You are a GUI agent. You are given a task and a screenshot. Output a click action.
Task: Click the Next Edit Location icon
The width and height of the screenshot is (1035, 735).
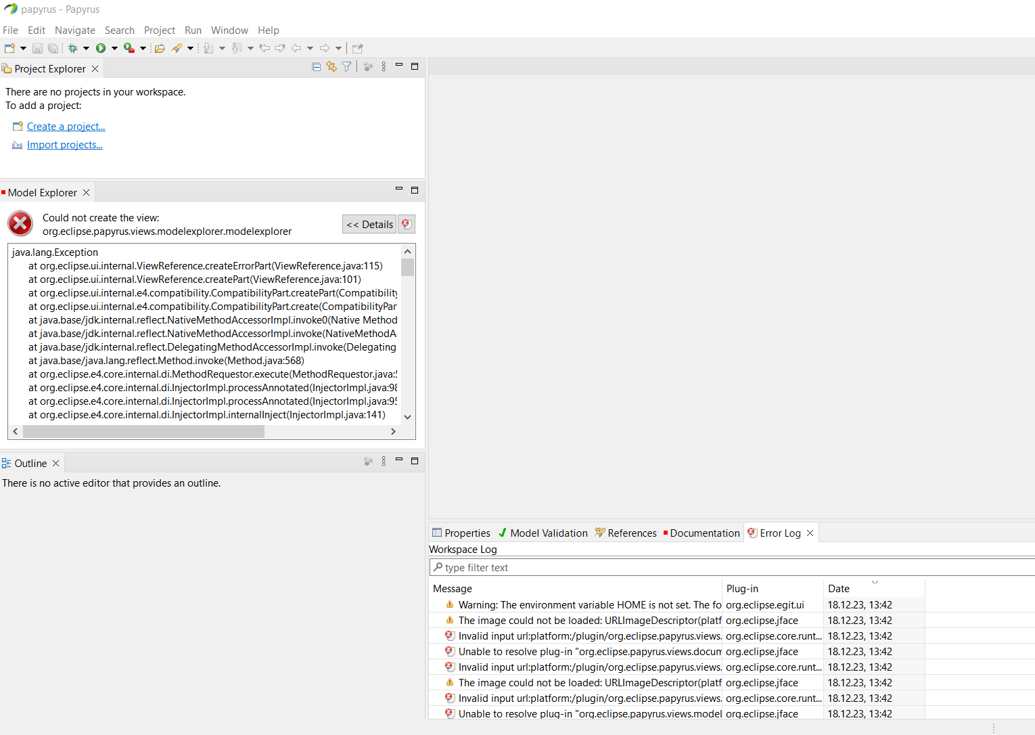(x=280, y=48)
